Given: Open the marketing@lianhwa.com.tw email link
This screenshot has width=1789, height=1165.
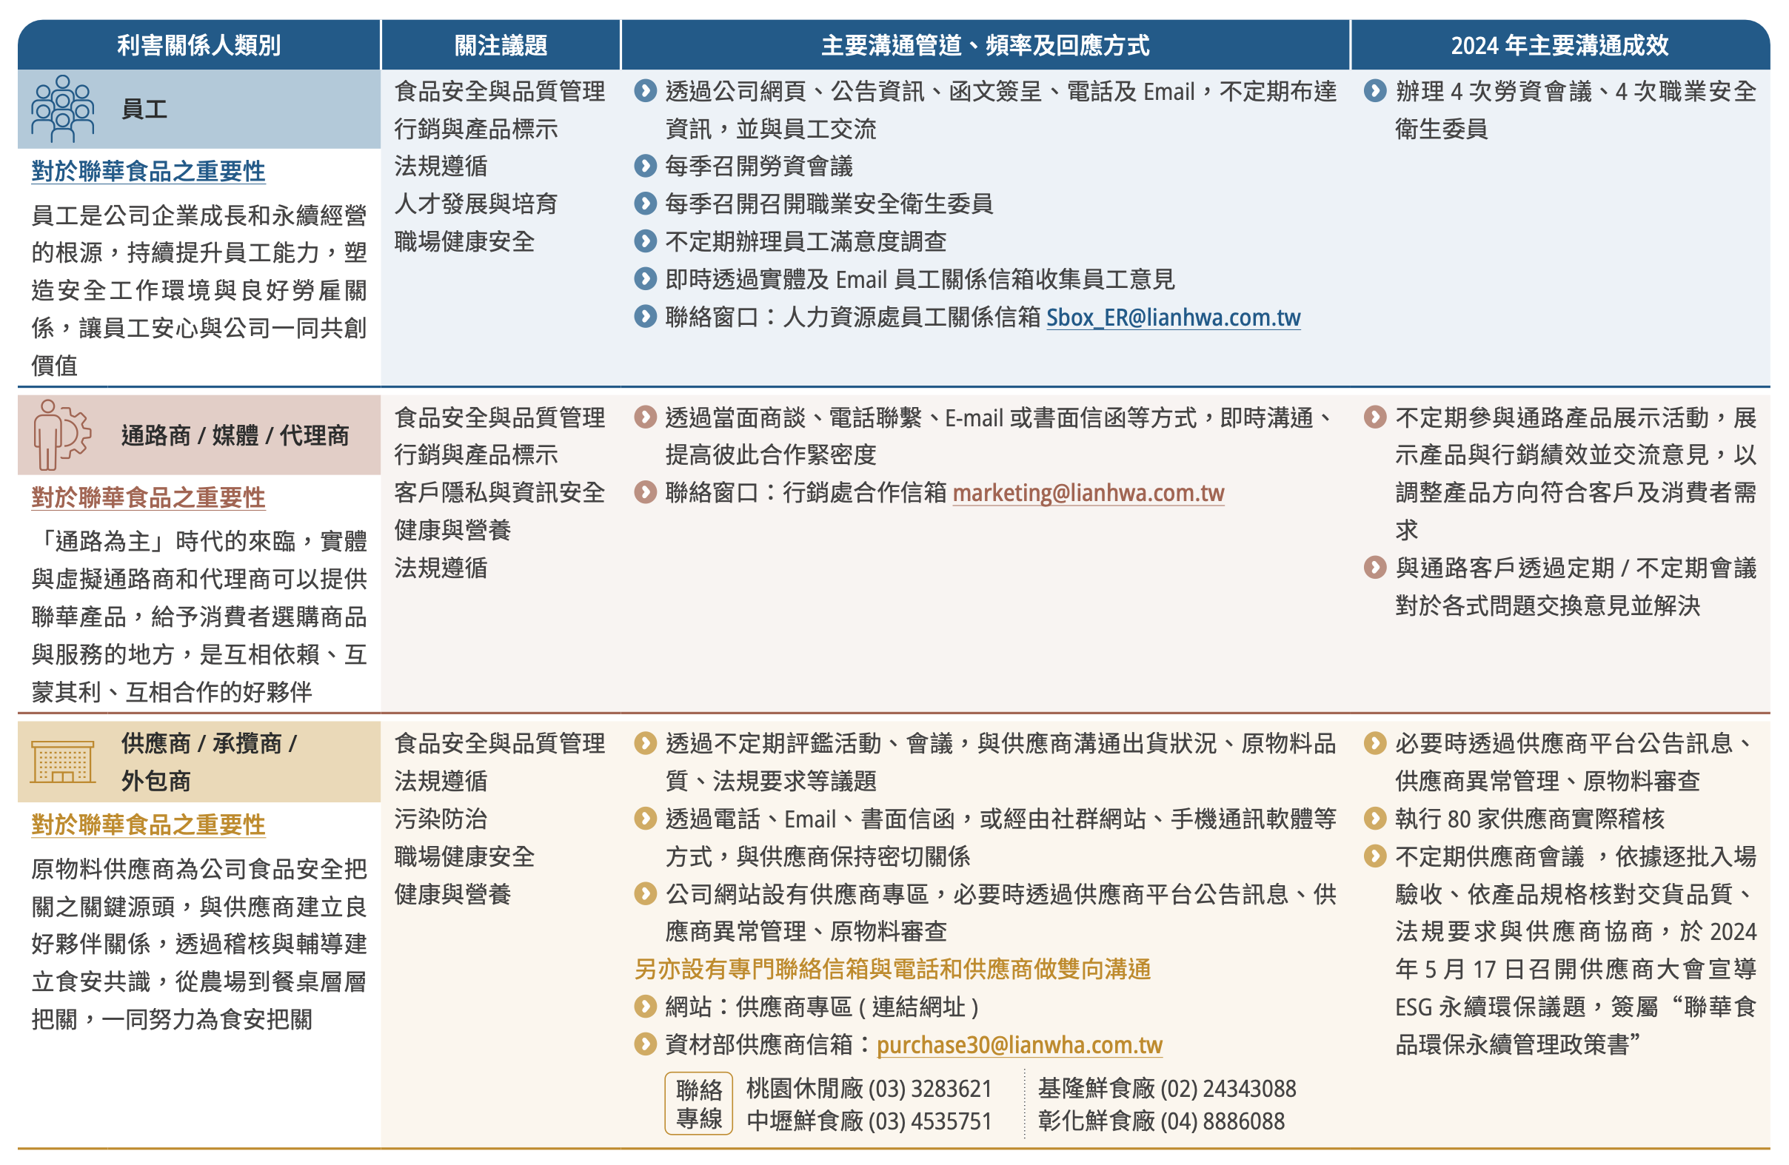Looking at the screenshot, I should point(1088,493).
